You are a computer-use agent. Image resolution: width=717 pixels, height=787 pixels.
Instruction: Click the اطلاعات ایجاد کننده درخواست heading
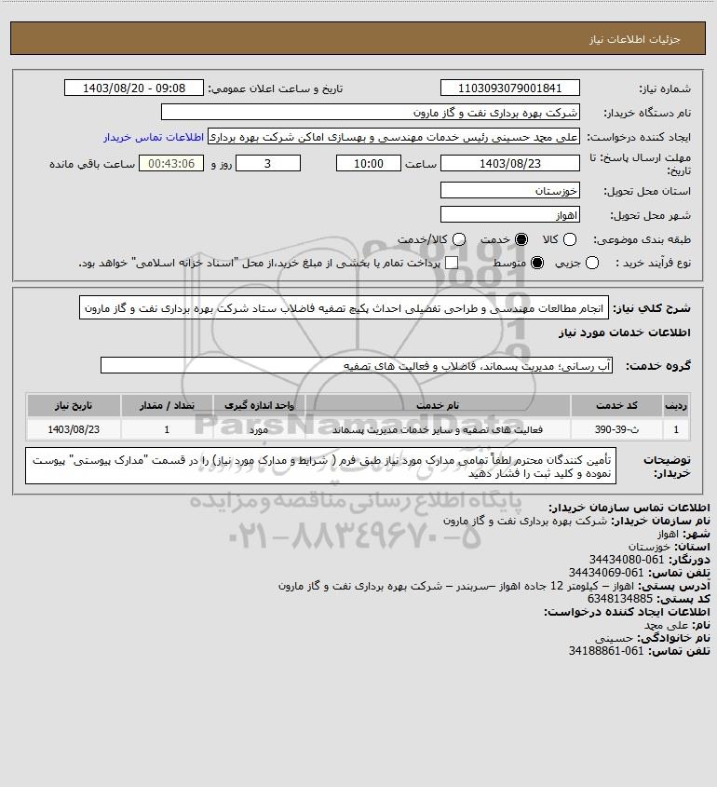628,612
